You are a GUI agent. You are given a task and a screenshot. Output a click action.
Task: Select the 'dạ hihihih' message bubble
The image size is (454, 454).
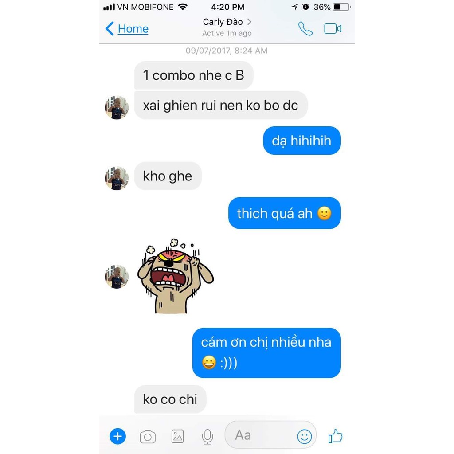(x=301, y=141)
